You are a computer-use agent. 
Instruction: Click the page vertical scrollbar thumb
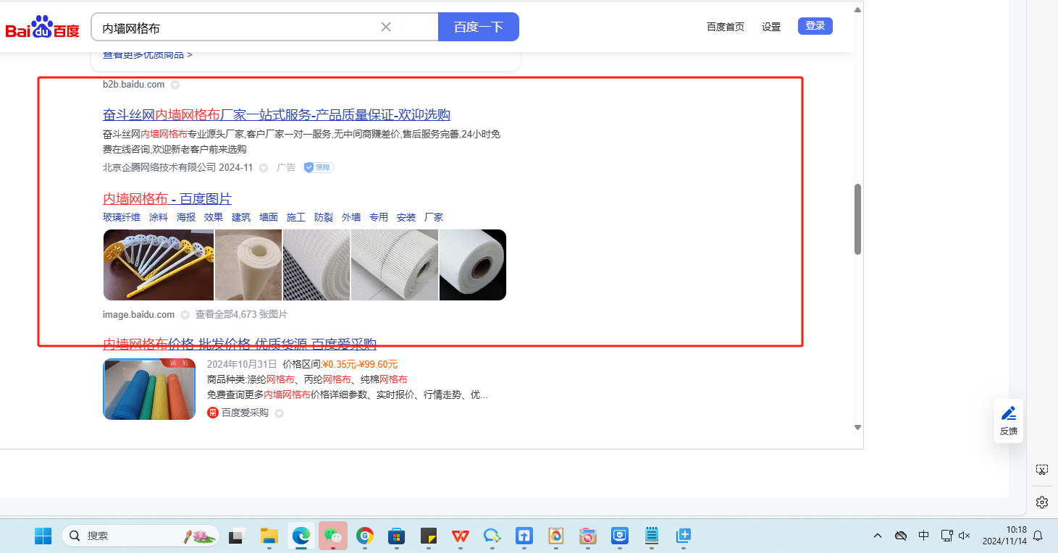tap(857, 219)
